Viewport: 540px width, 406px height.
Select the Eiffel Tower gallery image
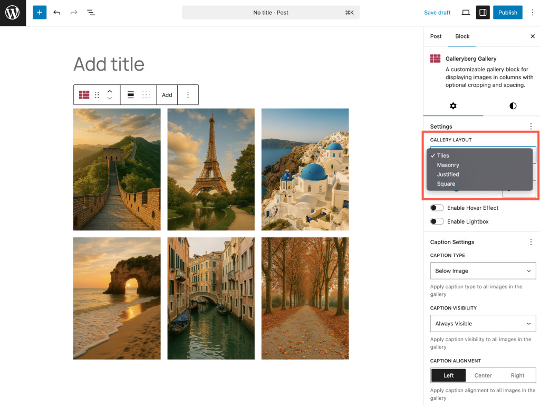click(211, 169)
